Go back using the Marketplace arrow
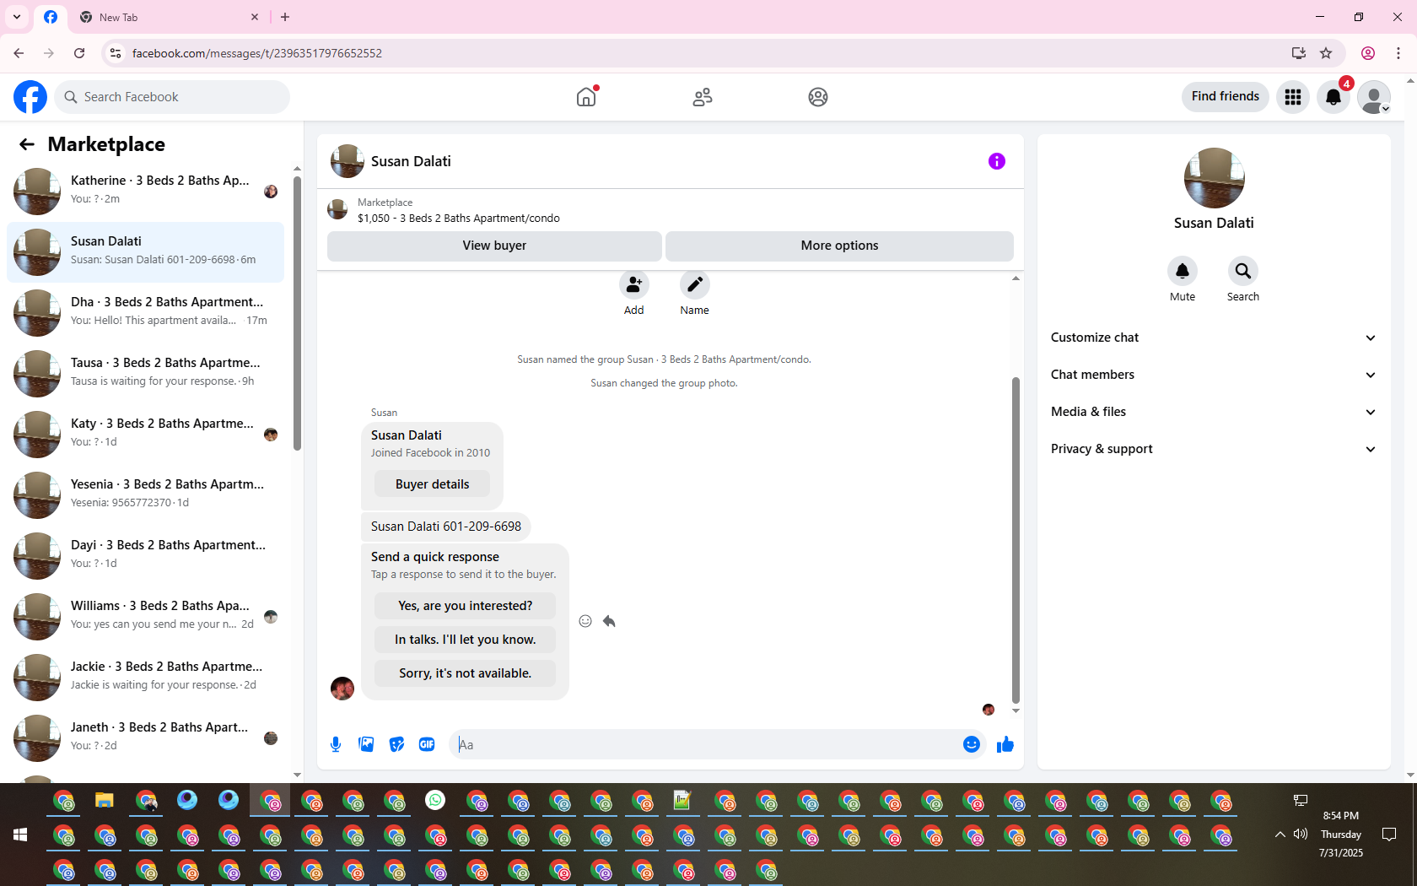This screenshot has height=886, width=1417. [x=27, y=144]
